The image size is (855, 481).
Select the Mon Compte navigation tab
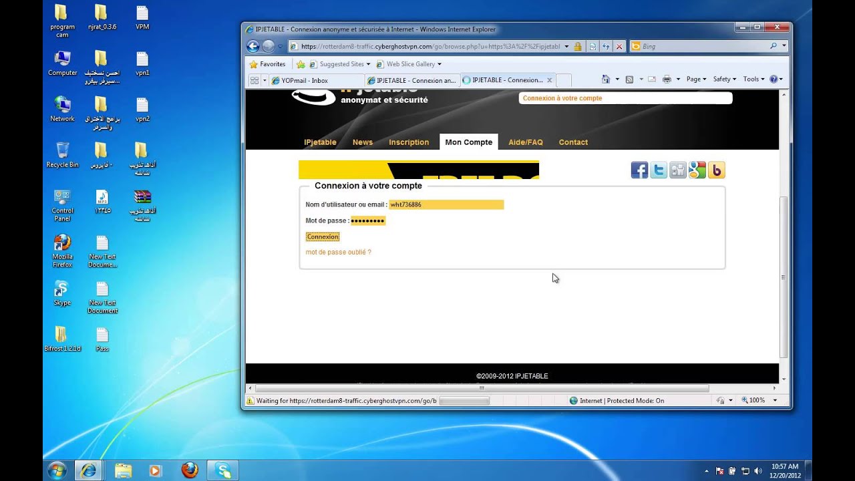(x=469, y=142)
